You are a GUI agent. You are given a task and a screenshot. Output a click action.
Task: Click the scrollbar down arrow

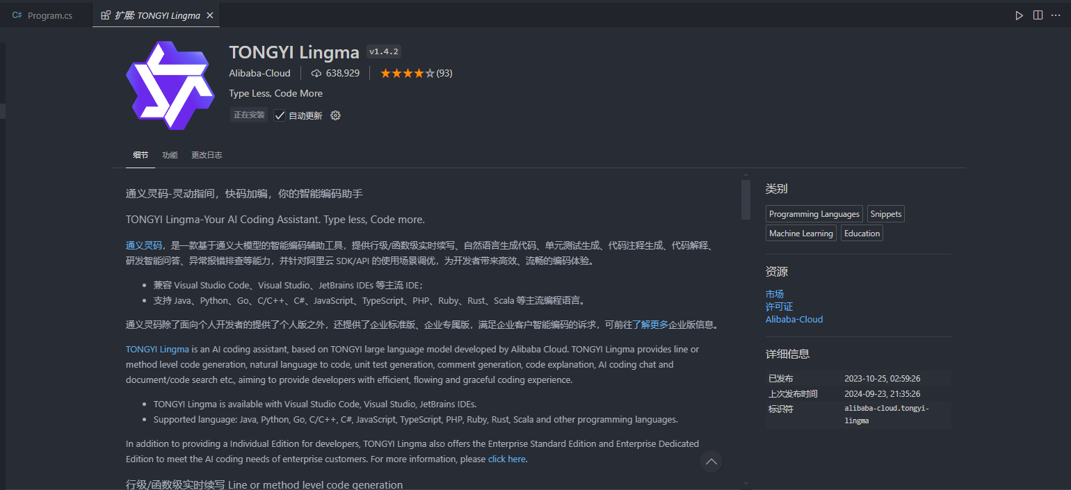tap(746, 484)
